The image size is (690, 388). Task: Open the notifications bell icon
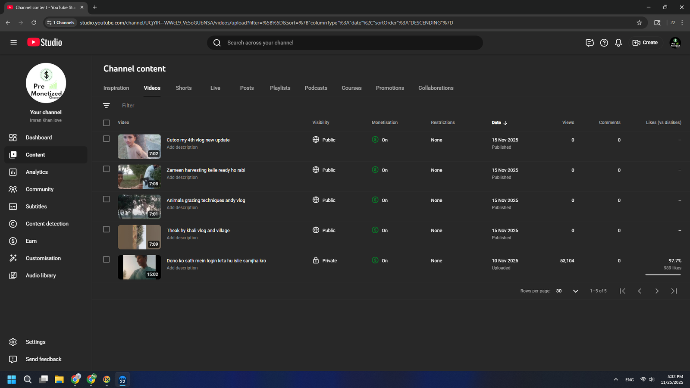618,43
